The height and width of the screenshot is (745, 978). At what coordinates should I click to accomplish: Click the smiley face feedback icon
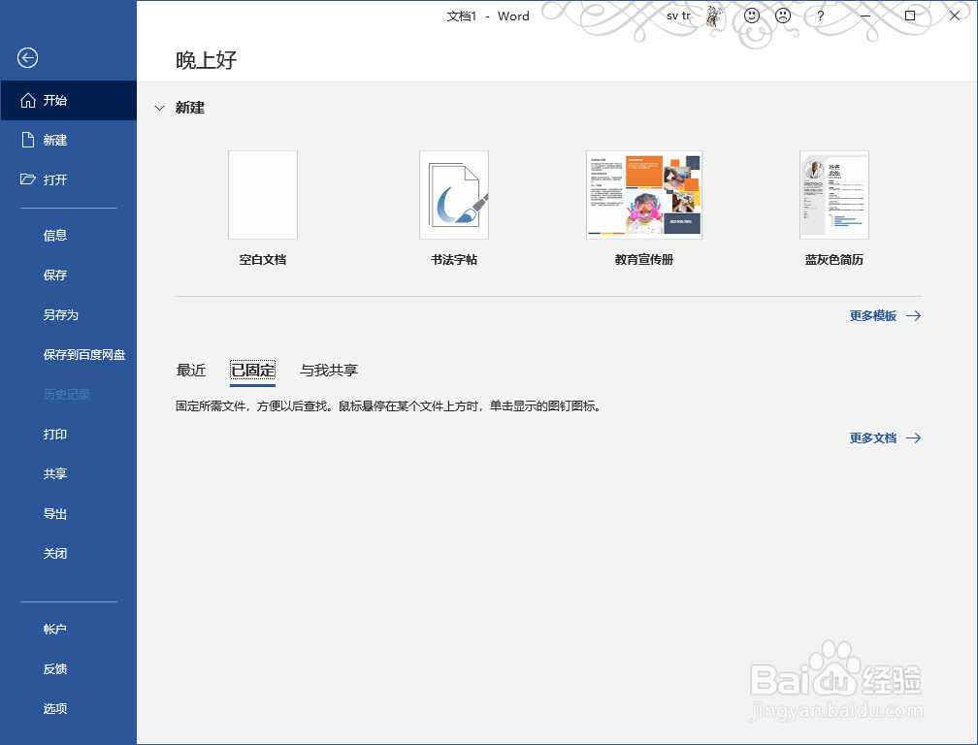pyautogui.click(x=752, y=16)
